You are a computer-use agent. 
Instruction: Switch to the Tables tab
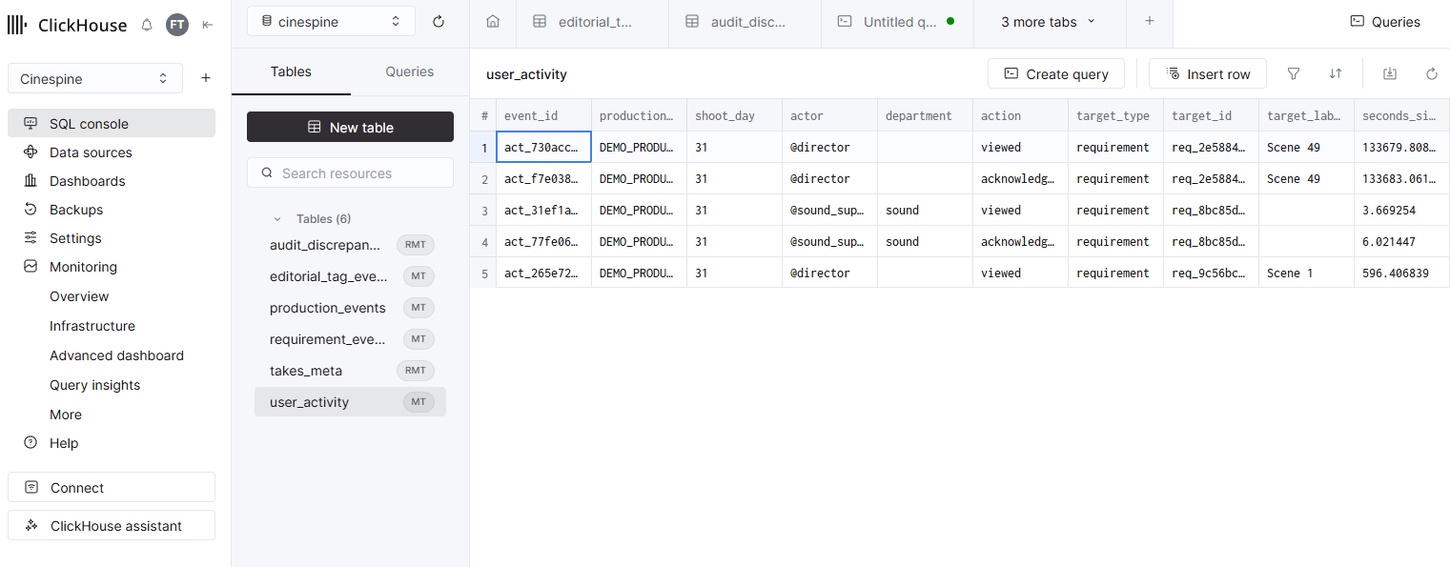[291, 71]
